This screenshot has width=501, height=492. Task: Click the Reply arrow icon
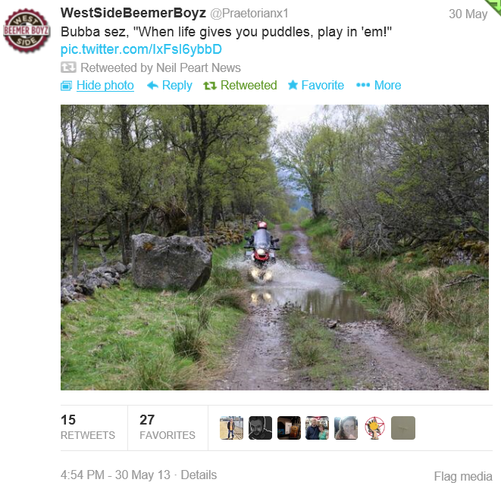[153, 86]
